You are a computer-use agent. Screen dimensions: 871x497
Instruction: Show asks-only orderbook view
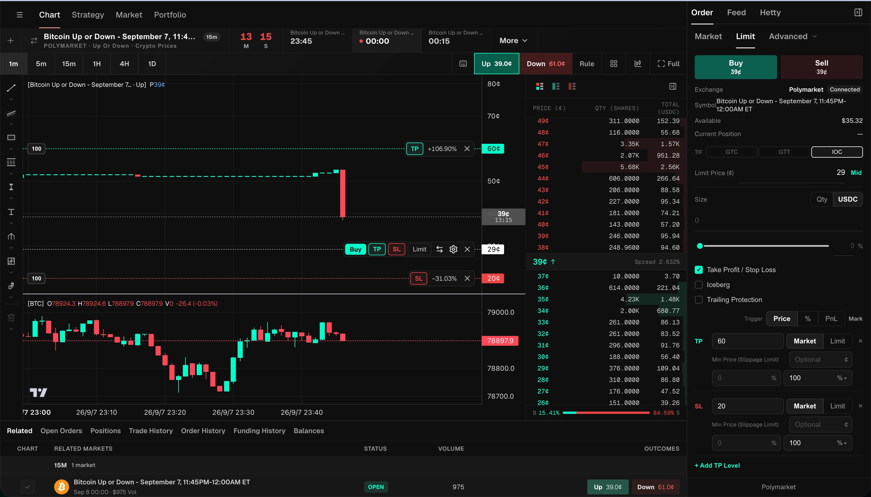[572, 86]
